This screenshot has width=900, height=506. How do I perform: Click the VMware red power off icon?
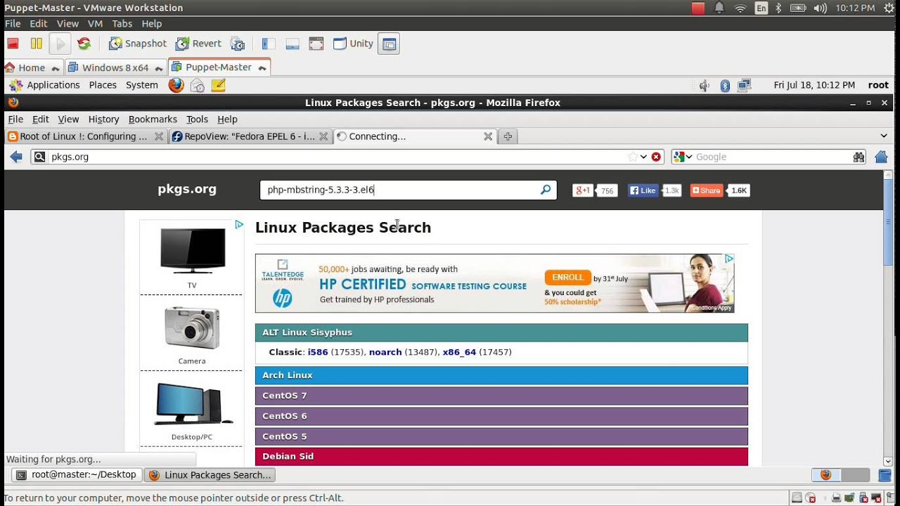click(x=13, y=44)
